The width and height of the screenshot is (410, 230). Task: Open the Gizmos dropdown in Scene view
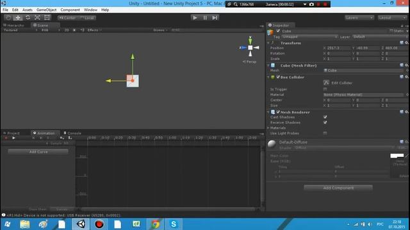(160, 30)
